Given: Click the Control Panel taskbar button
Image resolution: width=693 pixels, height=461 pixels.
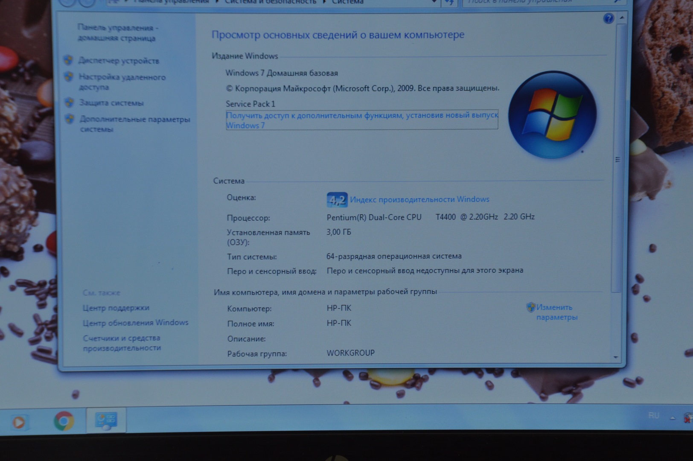Looking at the screenshot, I should [x=106, y=420].
